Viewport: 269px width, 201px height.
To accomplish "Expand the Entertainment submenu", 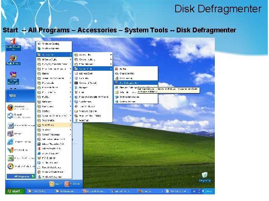I will [x=93, y=64].
